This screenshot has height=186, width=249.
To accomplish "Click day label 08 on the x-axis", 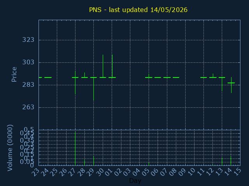I will tap(173, 172).
